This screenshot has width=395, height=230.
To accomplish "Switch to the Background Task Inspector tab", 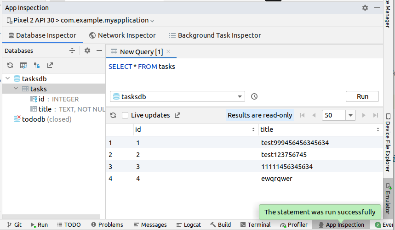I will [x=215, y=35].
